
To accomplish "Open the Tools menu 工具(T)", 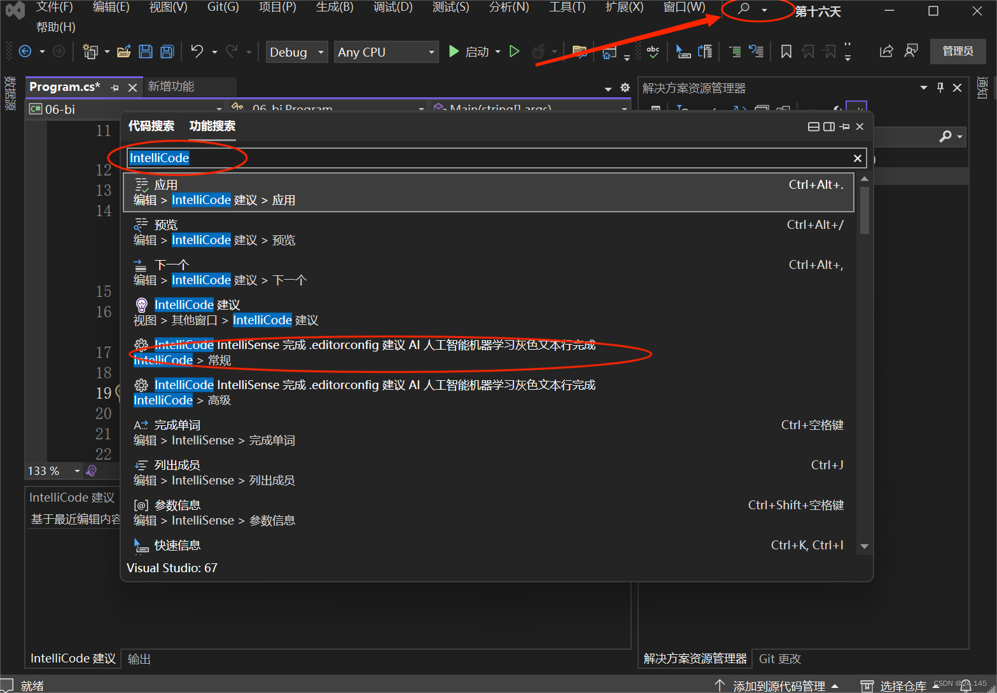I will pos(567,8).
